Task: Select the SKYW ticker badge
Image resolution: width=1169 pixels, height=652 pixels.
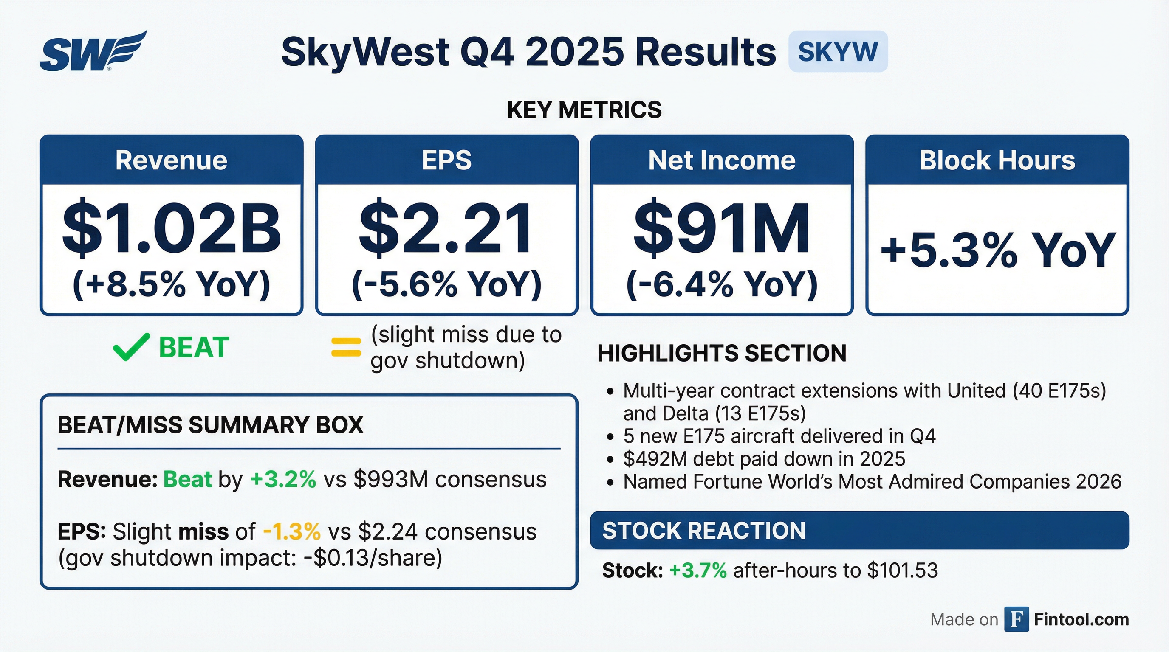Action: tap(838, 51)
